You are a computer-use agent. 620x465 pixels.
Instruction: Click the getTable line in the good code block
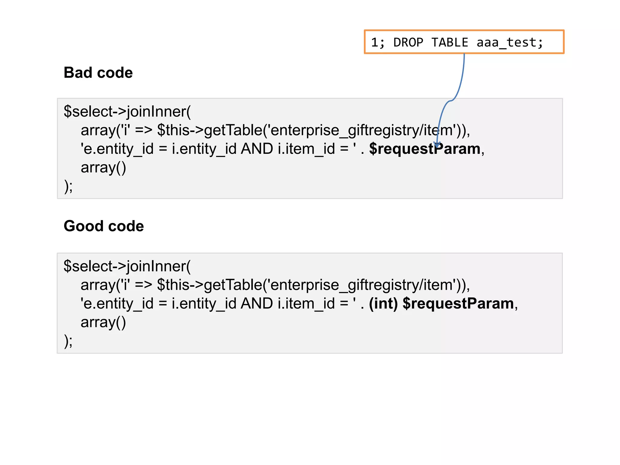[275, 285]
